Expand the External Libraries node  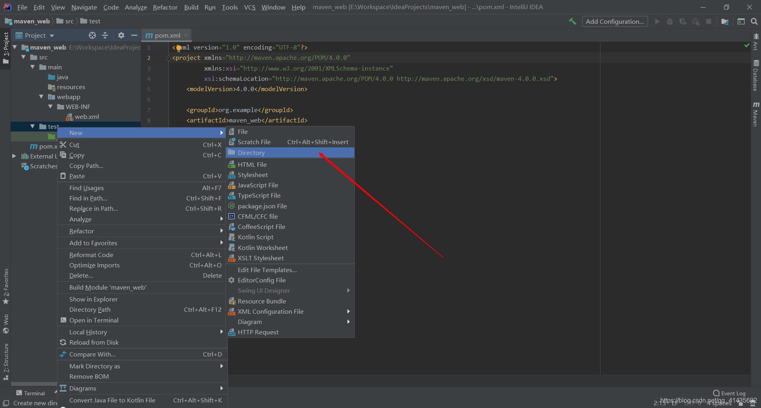[14, 156]
